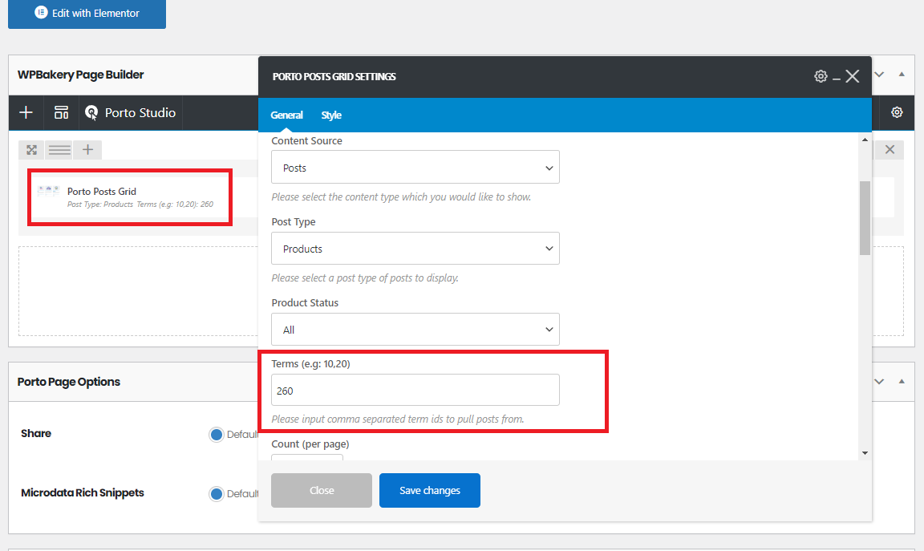Switch to the General tab
Screen dimensions: 924x551
[x=286, y=115]
